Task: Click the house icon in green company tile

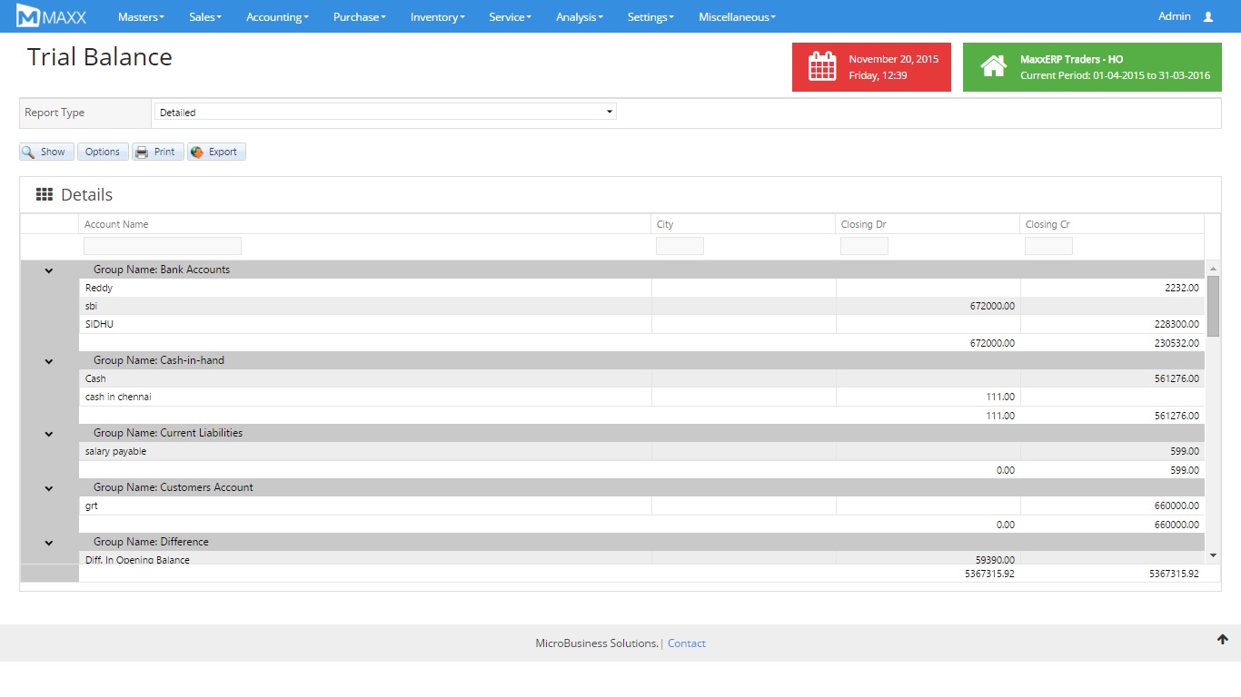Action: point(993,67)
